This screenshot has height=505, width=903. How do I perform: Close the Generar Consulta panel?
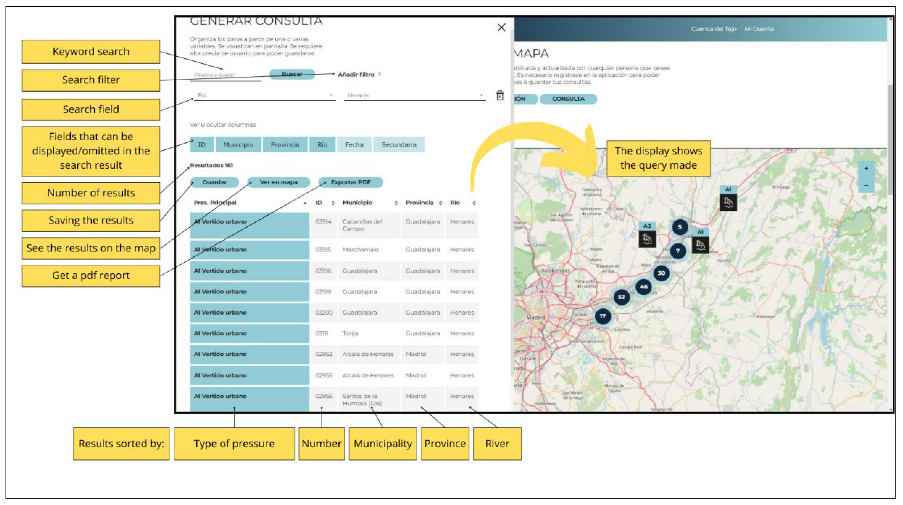501,27
